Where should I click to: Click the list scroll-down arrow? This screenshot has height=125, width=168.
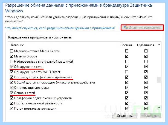159,108
